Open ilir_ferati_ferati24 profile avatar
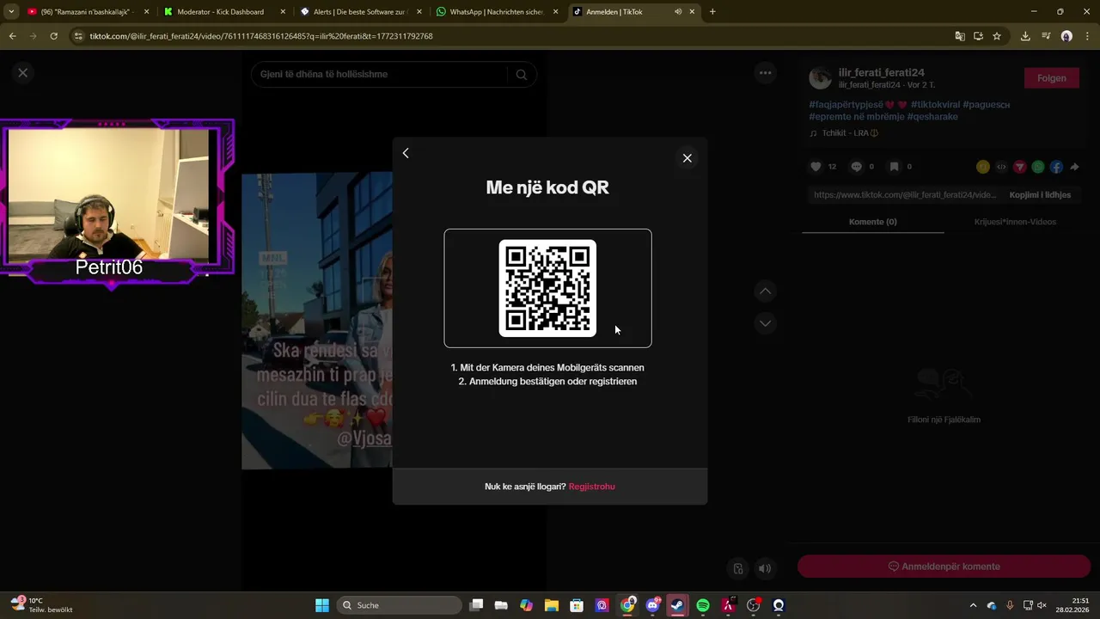This screenshot has height=619, width=1100. pos(821,78)
